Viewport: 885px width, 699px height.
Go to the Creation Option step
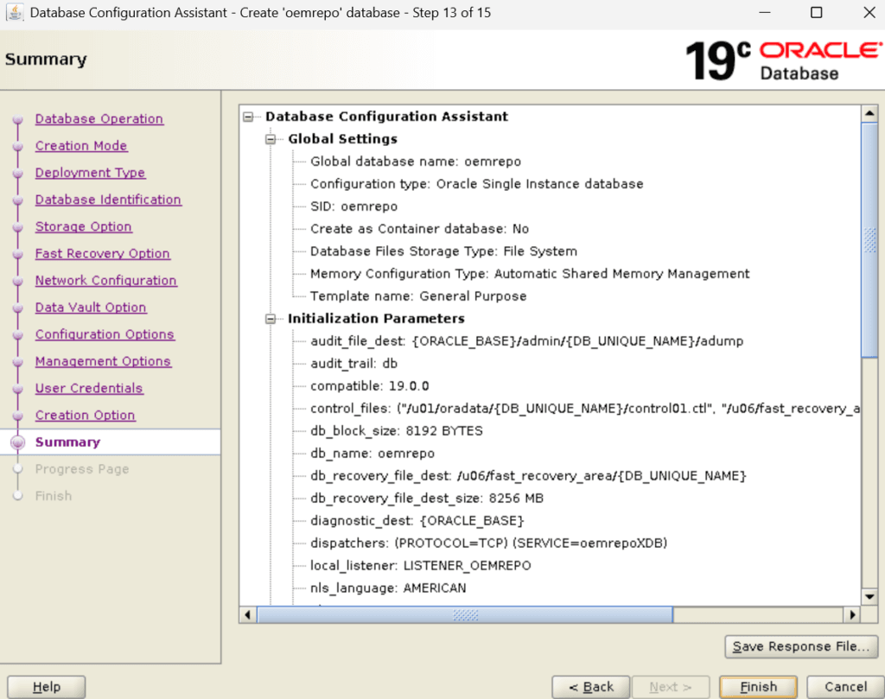[85, 416]
